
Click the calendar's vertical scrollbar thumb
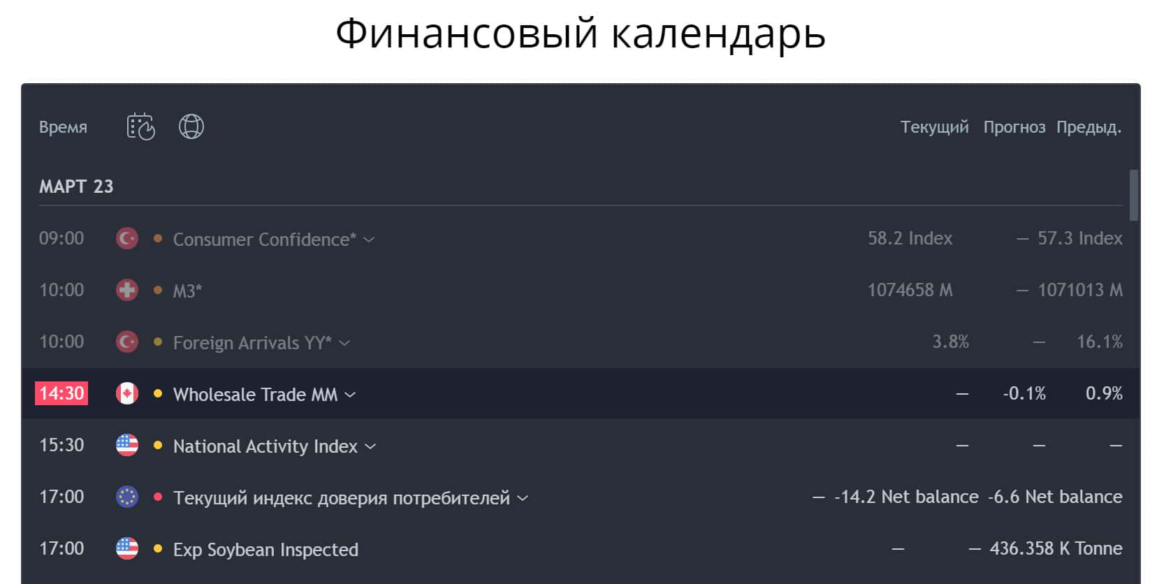coord(1134,195)
